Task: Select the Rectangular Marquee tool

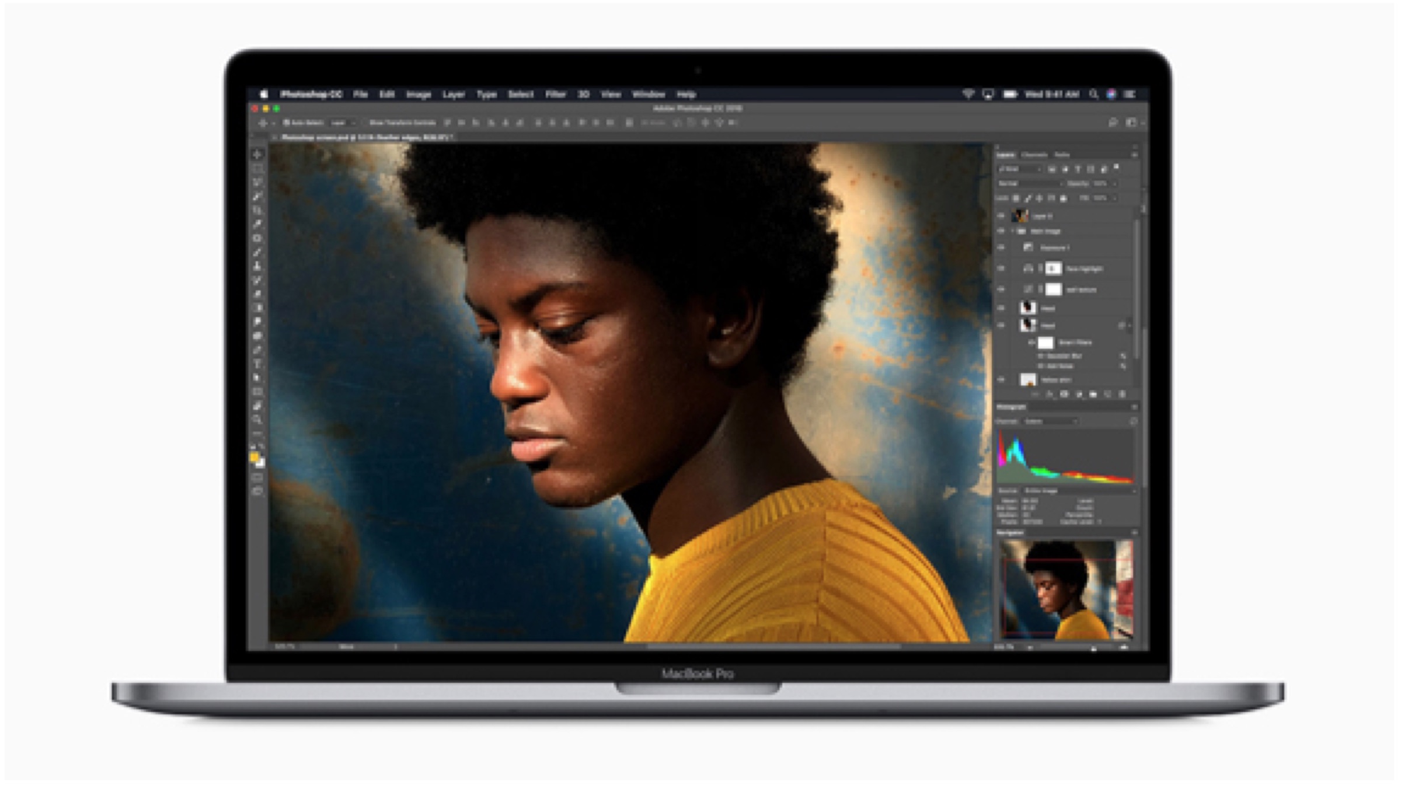Action: tap(257, 168)
